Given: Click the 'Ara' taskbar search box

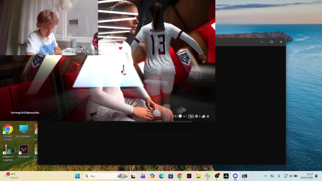Looking at the screenshot, I should point(106,176).
